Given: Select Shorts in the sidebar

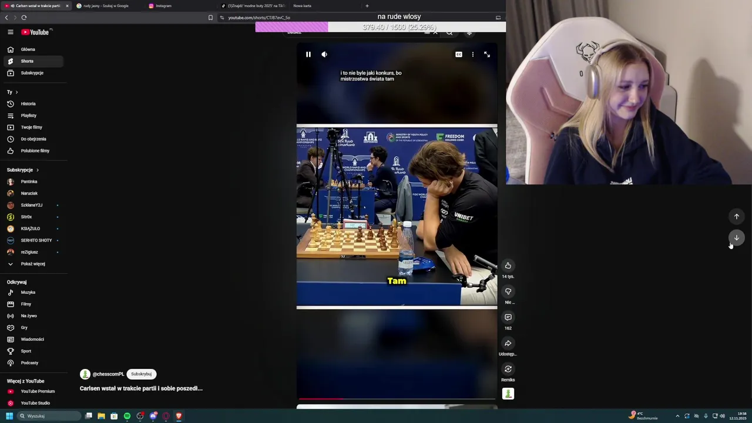Looking at the screenshot, I should [x=34, y=61].
